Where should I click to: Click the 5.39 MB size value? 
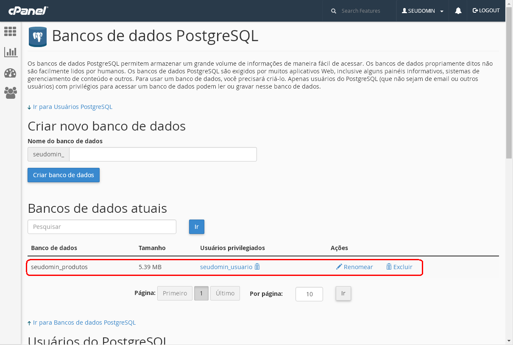pyautogui.click(x=150, y=267)
